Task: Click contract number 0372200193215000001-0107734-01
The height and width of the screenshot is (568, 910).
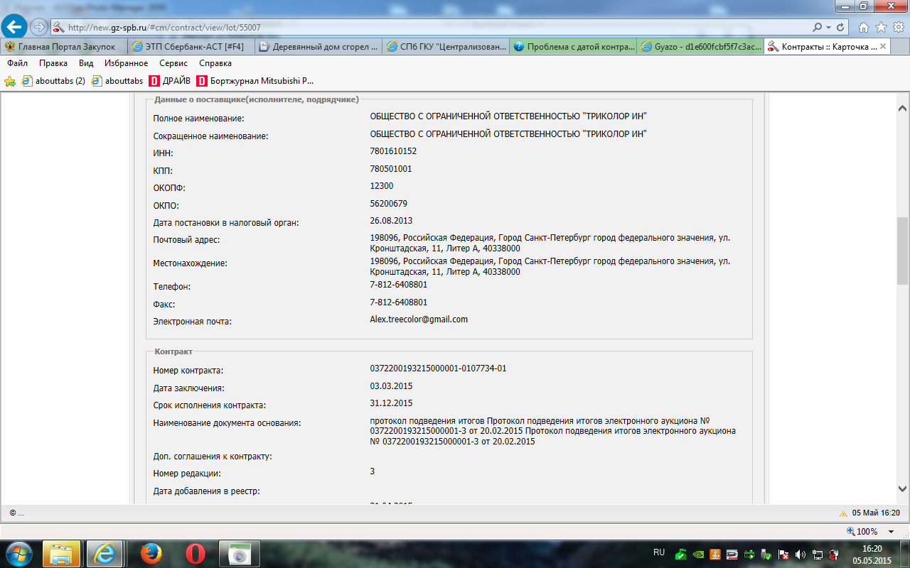Action: tap(438, 368)
